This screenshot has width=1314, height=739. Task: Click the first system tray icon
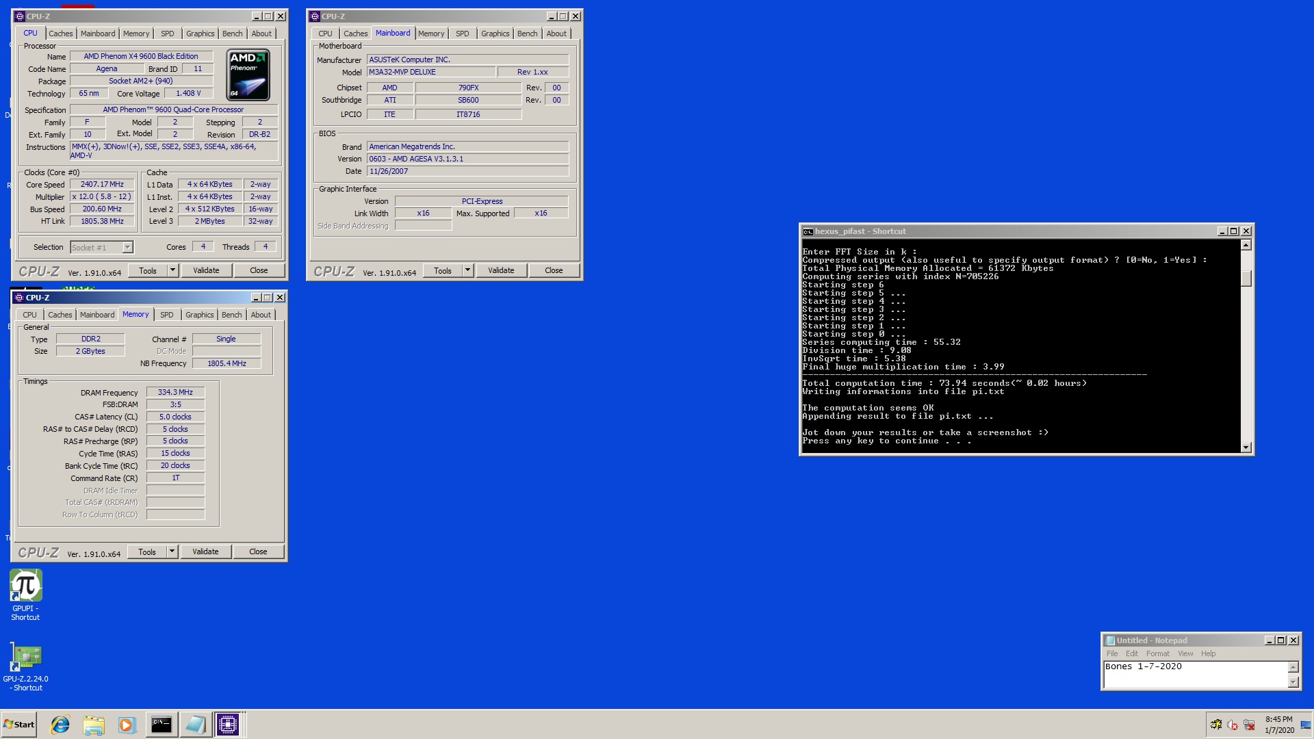[1216, 725]
